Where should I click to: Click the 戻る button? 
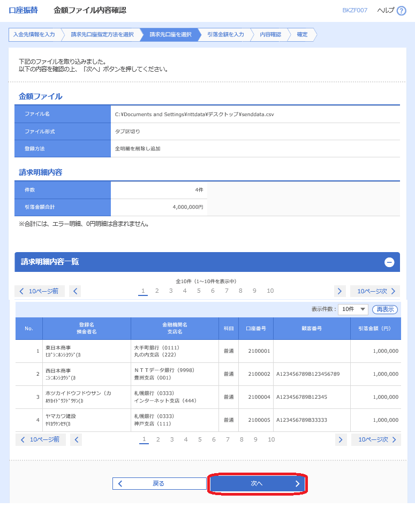[159, 483]
